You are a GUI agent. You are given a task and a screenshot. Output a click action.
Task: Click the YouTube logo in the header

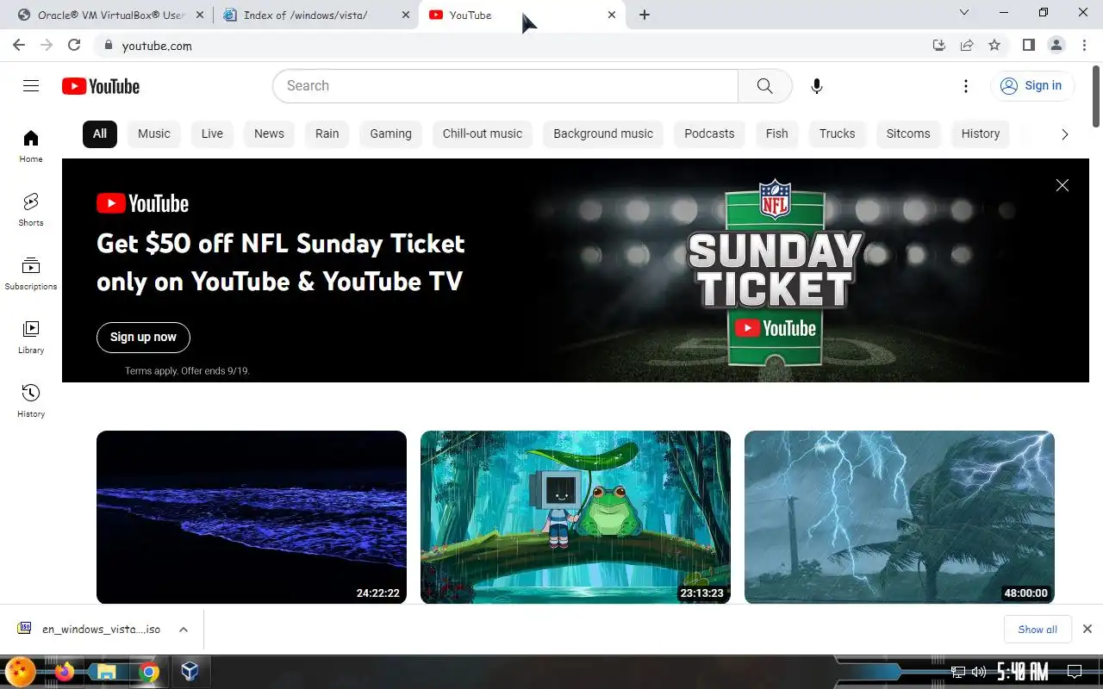point(101,86)
